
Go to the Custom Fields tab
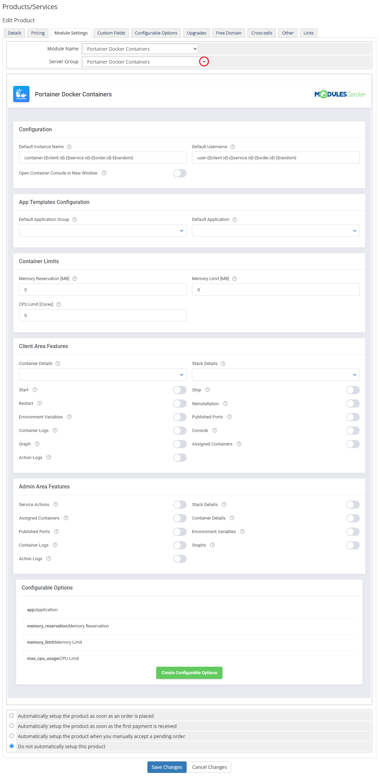111,33
